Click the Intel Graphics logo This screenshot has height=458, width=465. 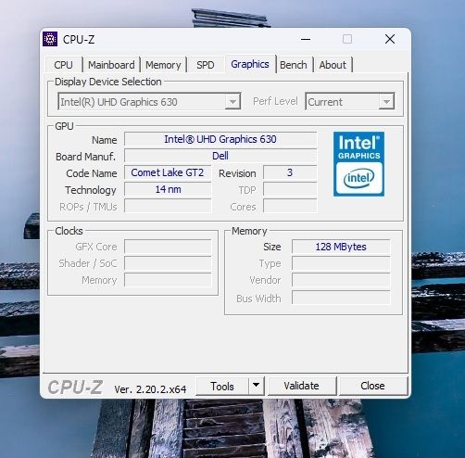click(x=358, y=164)
